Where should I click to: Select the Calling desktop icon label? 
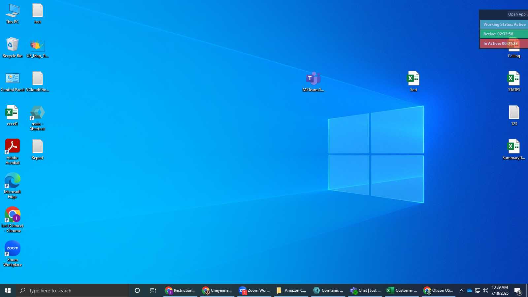pyautogui.click(x=514, y=56)
